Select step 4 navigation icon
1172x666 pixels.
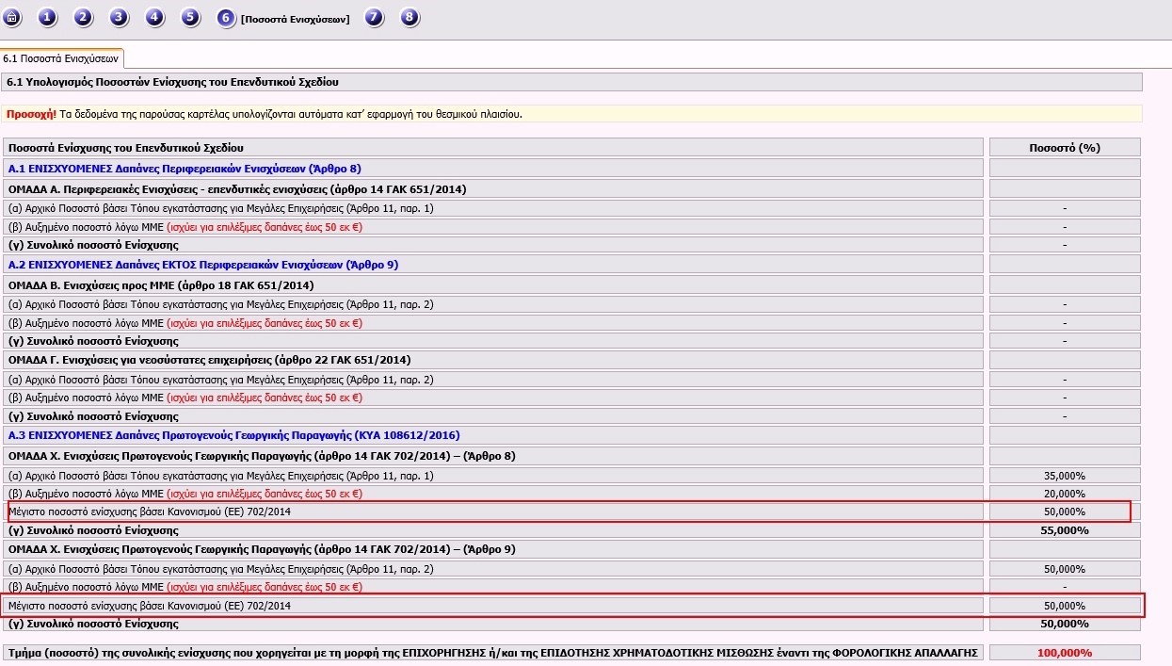(x=154, y=18)
